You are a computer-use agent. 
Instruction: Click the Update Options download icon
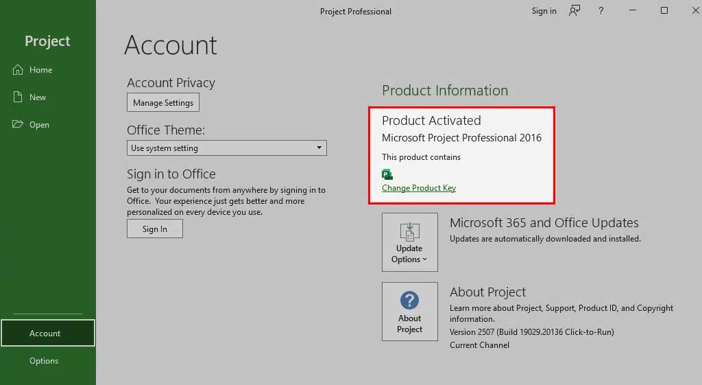click(x=409, y=231)
